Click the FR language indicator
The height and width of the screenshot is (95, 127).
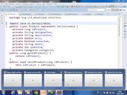[98, 92]
